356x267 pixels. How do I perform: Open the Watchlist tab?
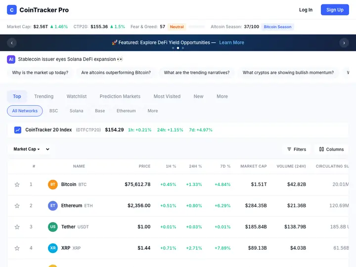pyautogui.click(x=77, y=96)
